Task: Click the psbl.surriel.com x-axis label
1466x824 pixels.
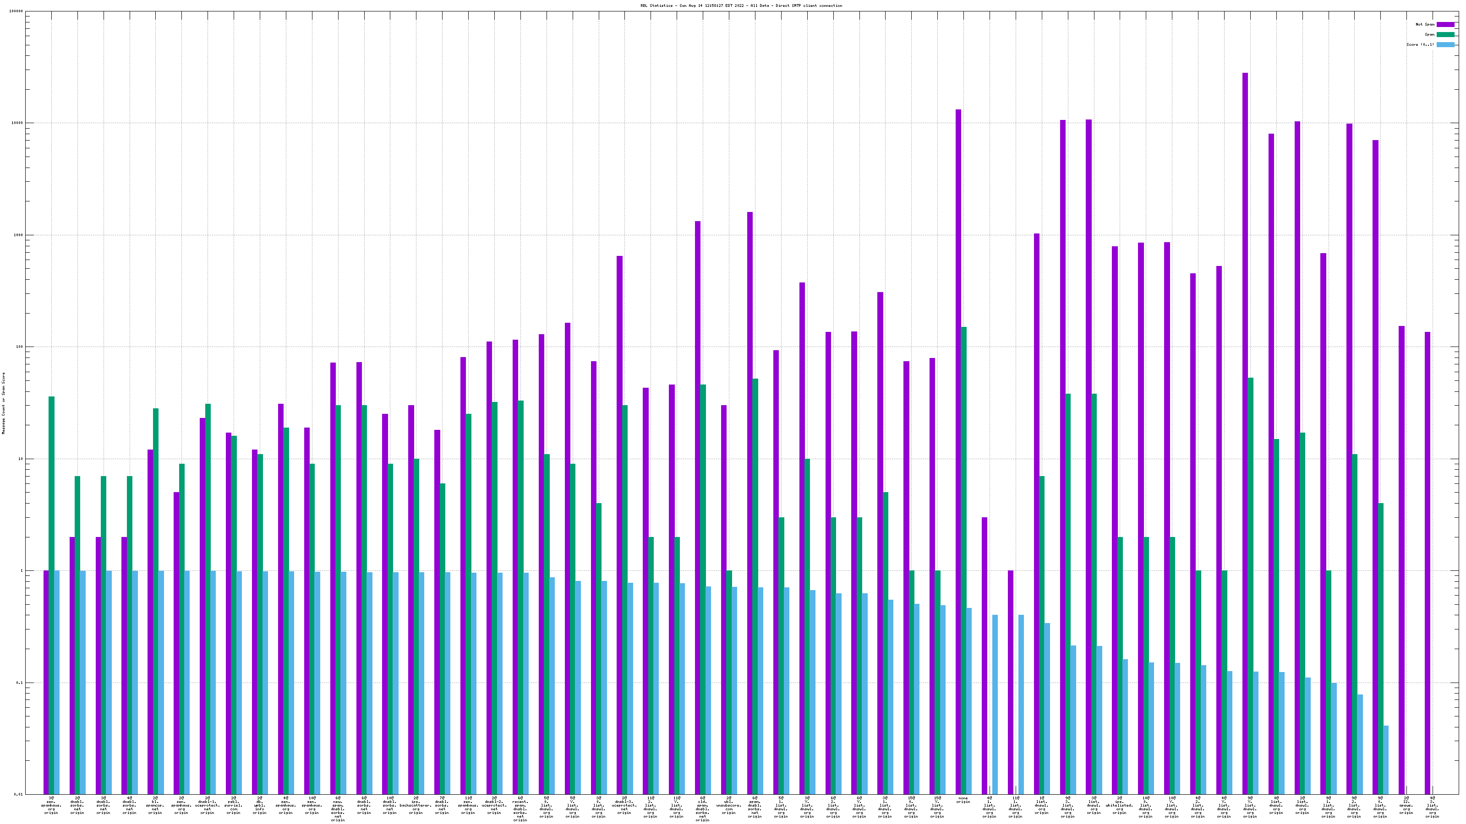Action: click(x=233, y=805)
